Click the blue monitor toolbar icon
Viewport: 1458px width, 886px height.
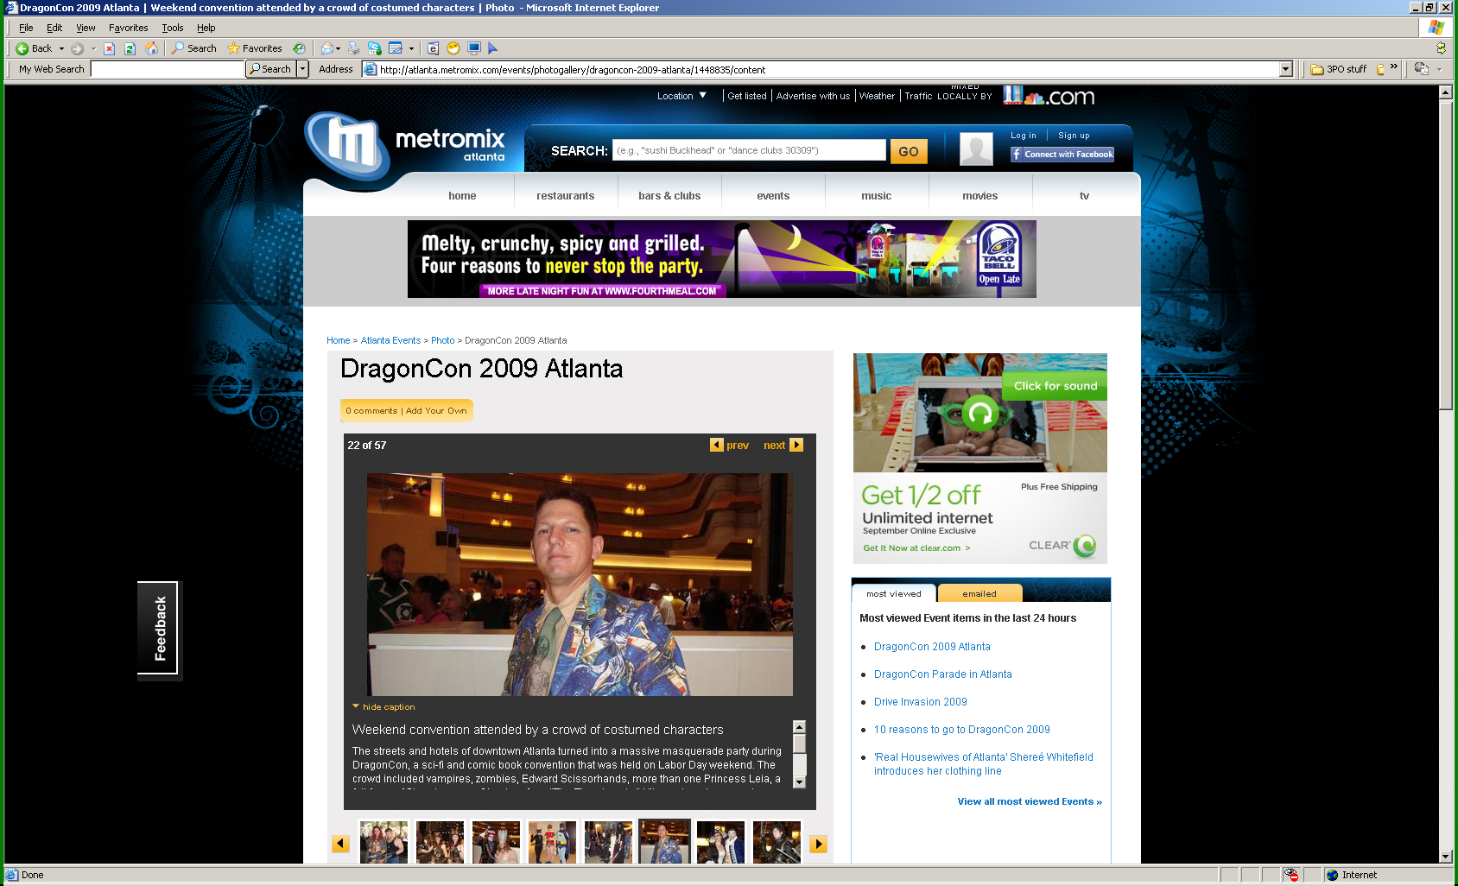474,48
